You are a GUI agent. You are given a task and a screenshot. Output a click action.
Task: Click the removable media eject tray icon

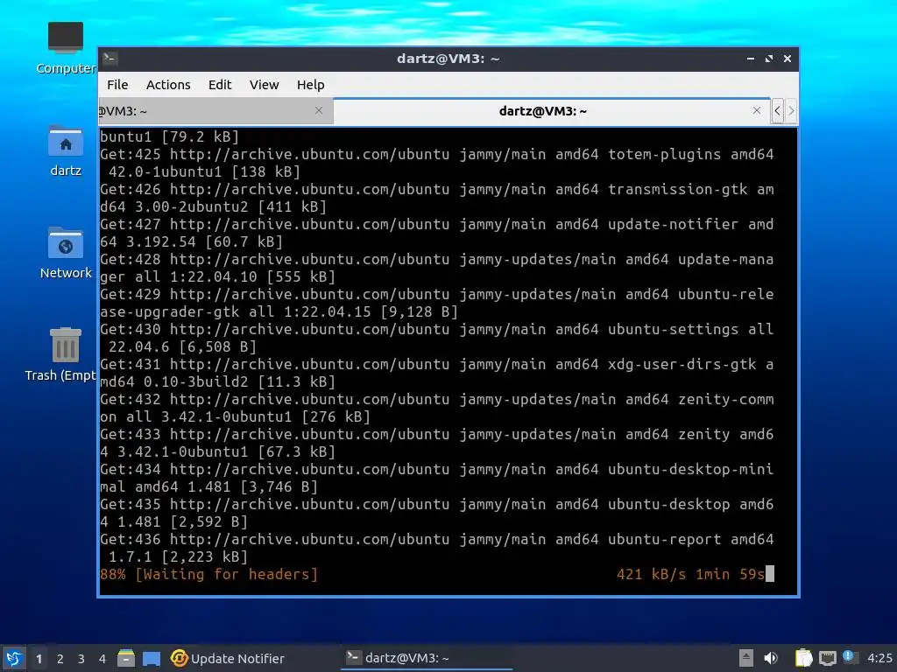coord(745,658)
